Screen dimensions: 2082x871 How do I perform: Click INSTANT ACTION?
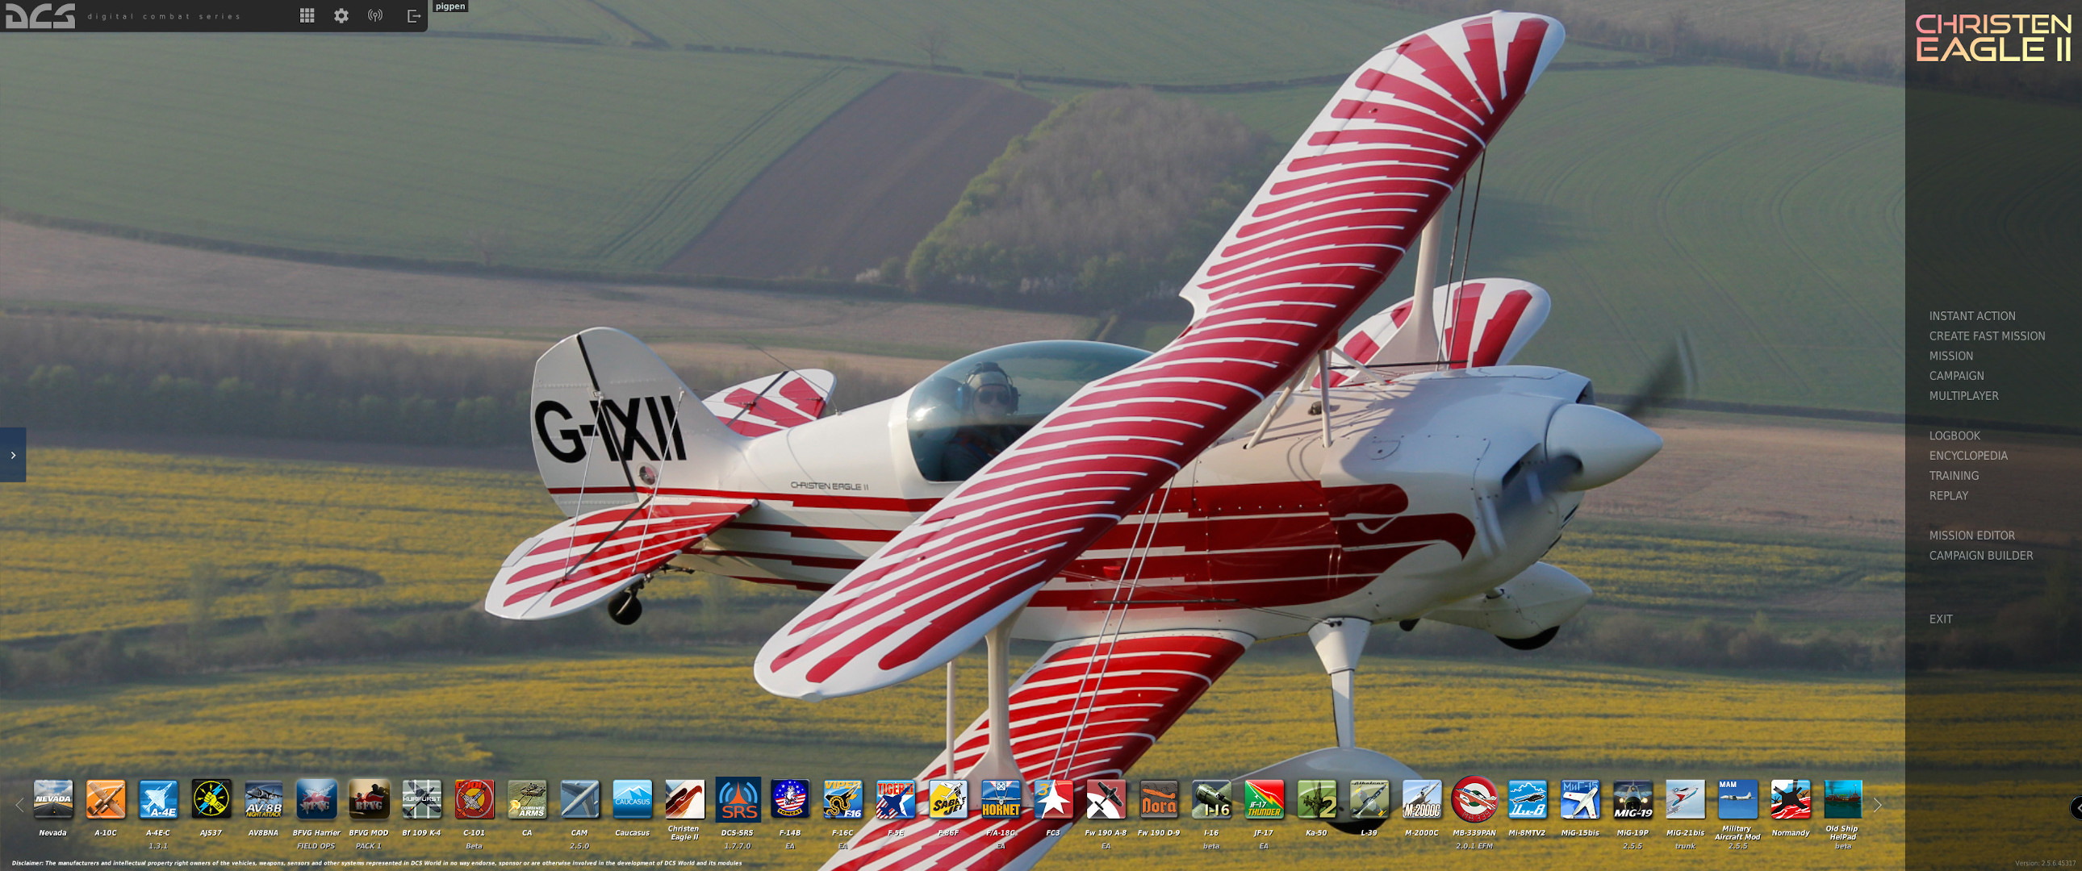point(1972,316)
